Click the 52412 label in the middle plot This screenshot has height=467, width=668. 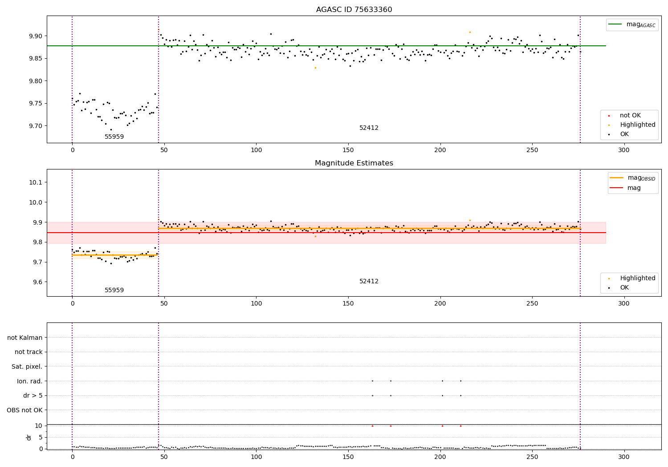pos(369,282)
